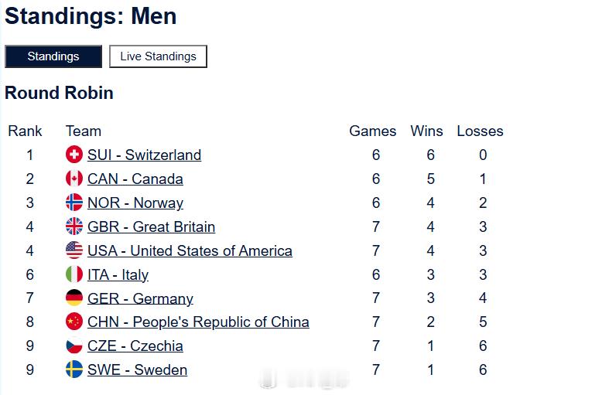Screen dimensions: 609x395
Task: Open the USA - United States of America link
Action: 190,250
